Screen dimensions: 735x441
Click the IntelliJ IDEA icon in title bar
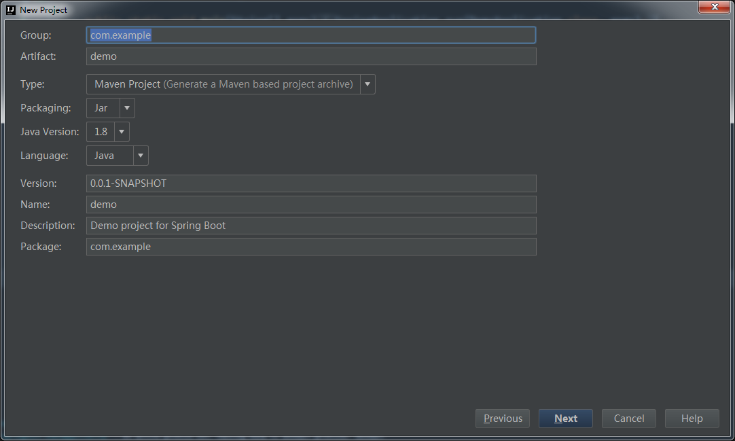coord(9,10)
